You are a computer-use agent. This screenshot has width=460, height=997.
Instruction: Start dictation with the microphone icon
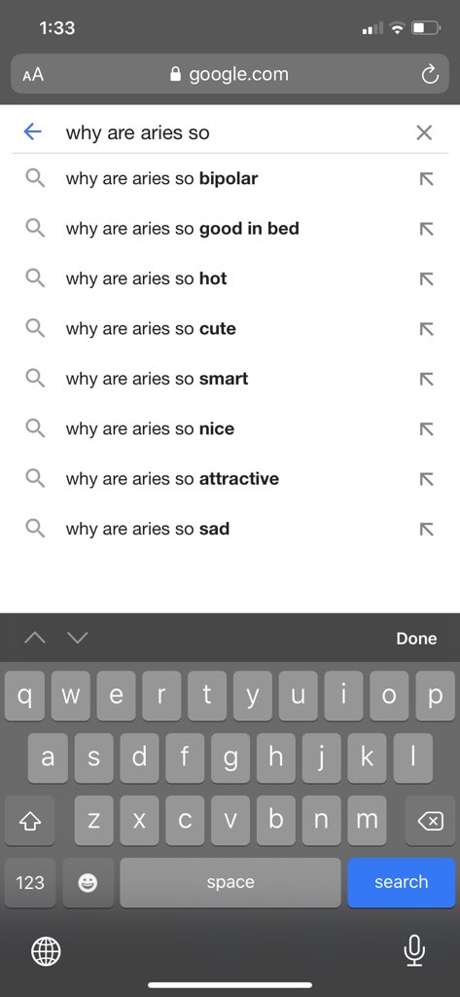(414, 951)
